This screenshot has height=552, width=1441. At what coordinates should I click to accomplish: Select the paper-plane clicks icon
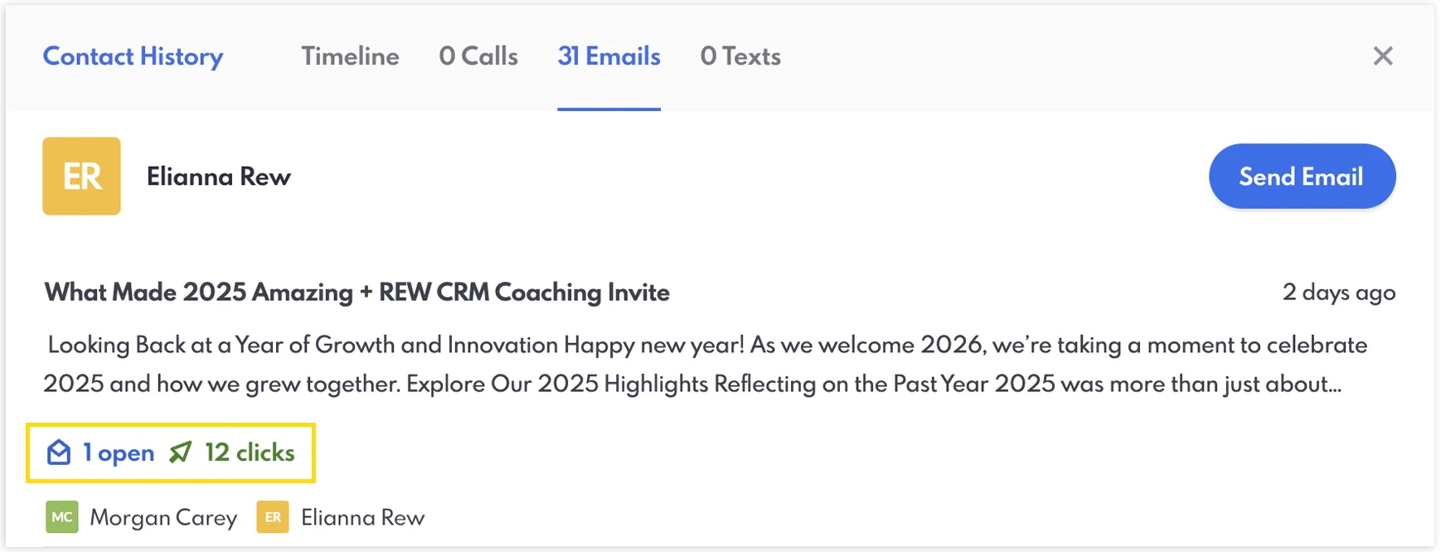click(180, 453)
